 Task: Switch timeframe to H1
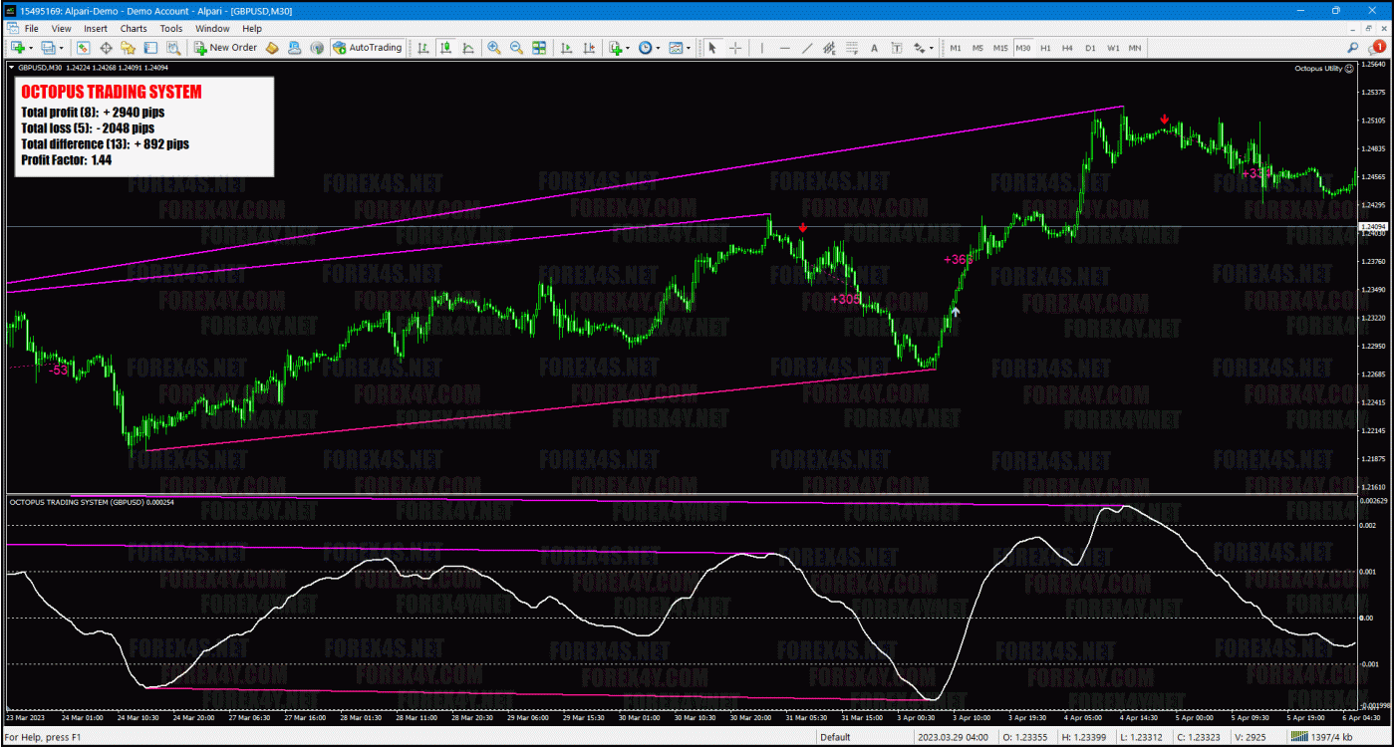click(x=1046, y=47)
